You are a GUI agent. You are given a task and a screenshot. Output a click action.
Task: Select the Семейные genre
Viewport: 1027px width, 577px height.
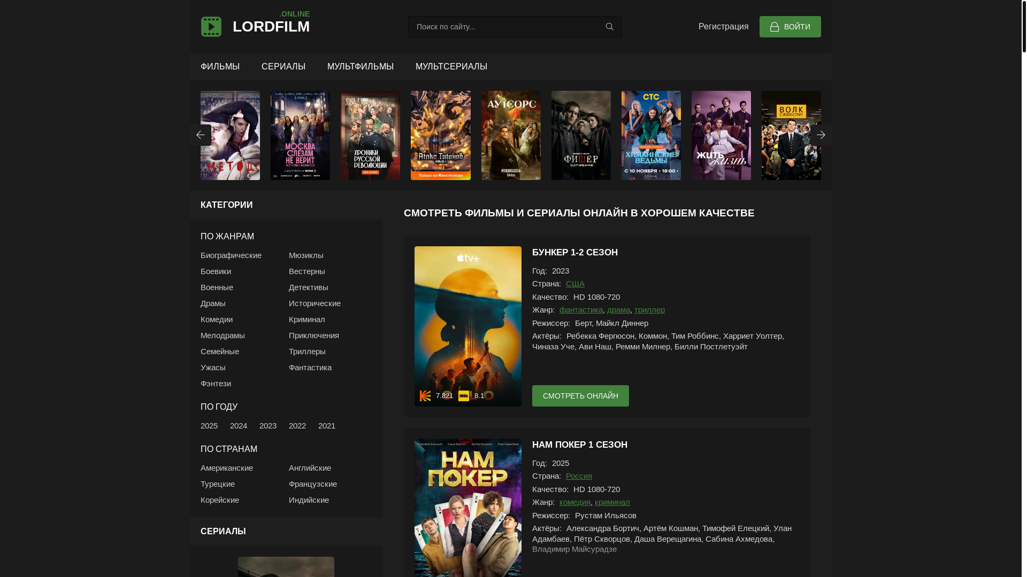220,352
